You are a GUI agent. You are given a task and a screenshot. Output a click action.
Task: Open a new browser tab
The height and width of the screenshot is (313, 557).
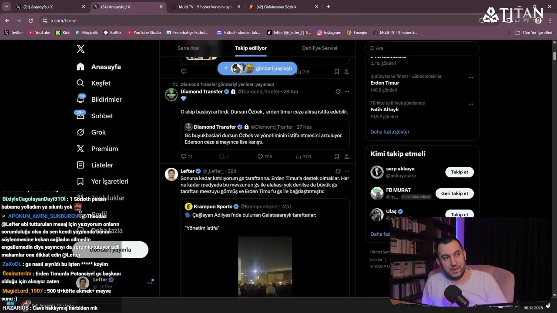coord(328,7)
